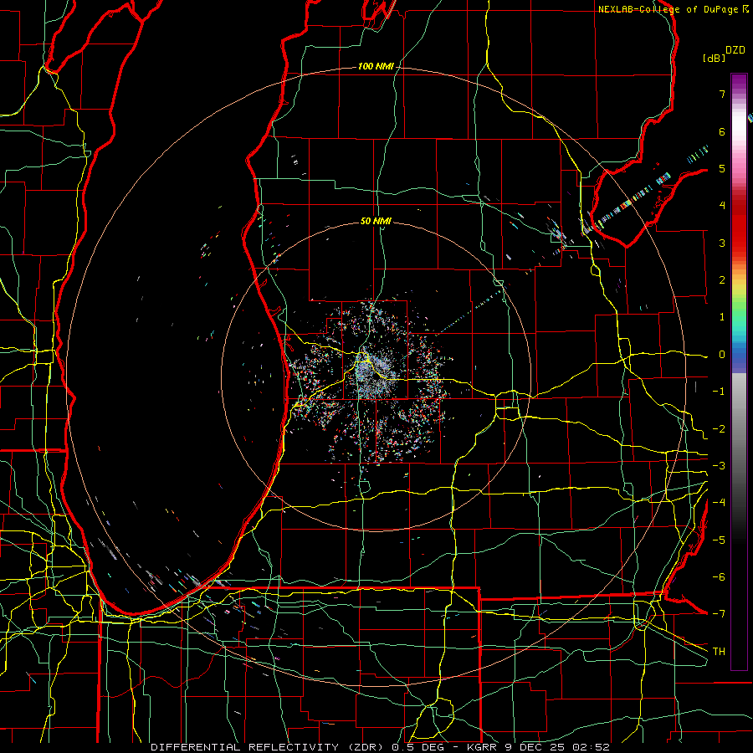Click the 4 value on the scale

coord(722,206)
